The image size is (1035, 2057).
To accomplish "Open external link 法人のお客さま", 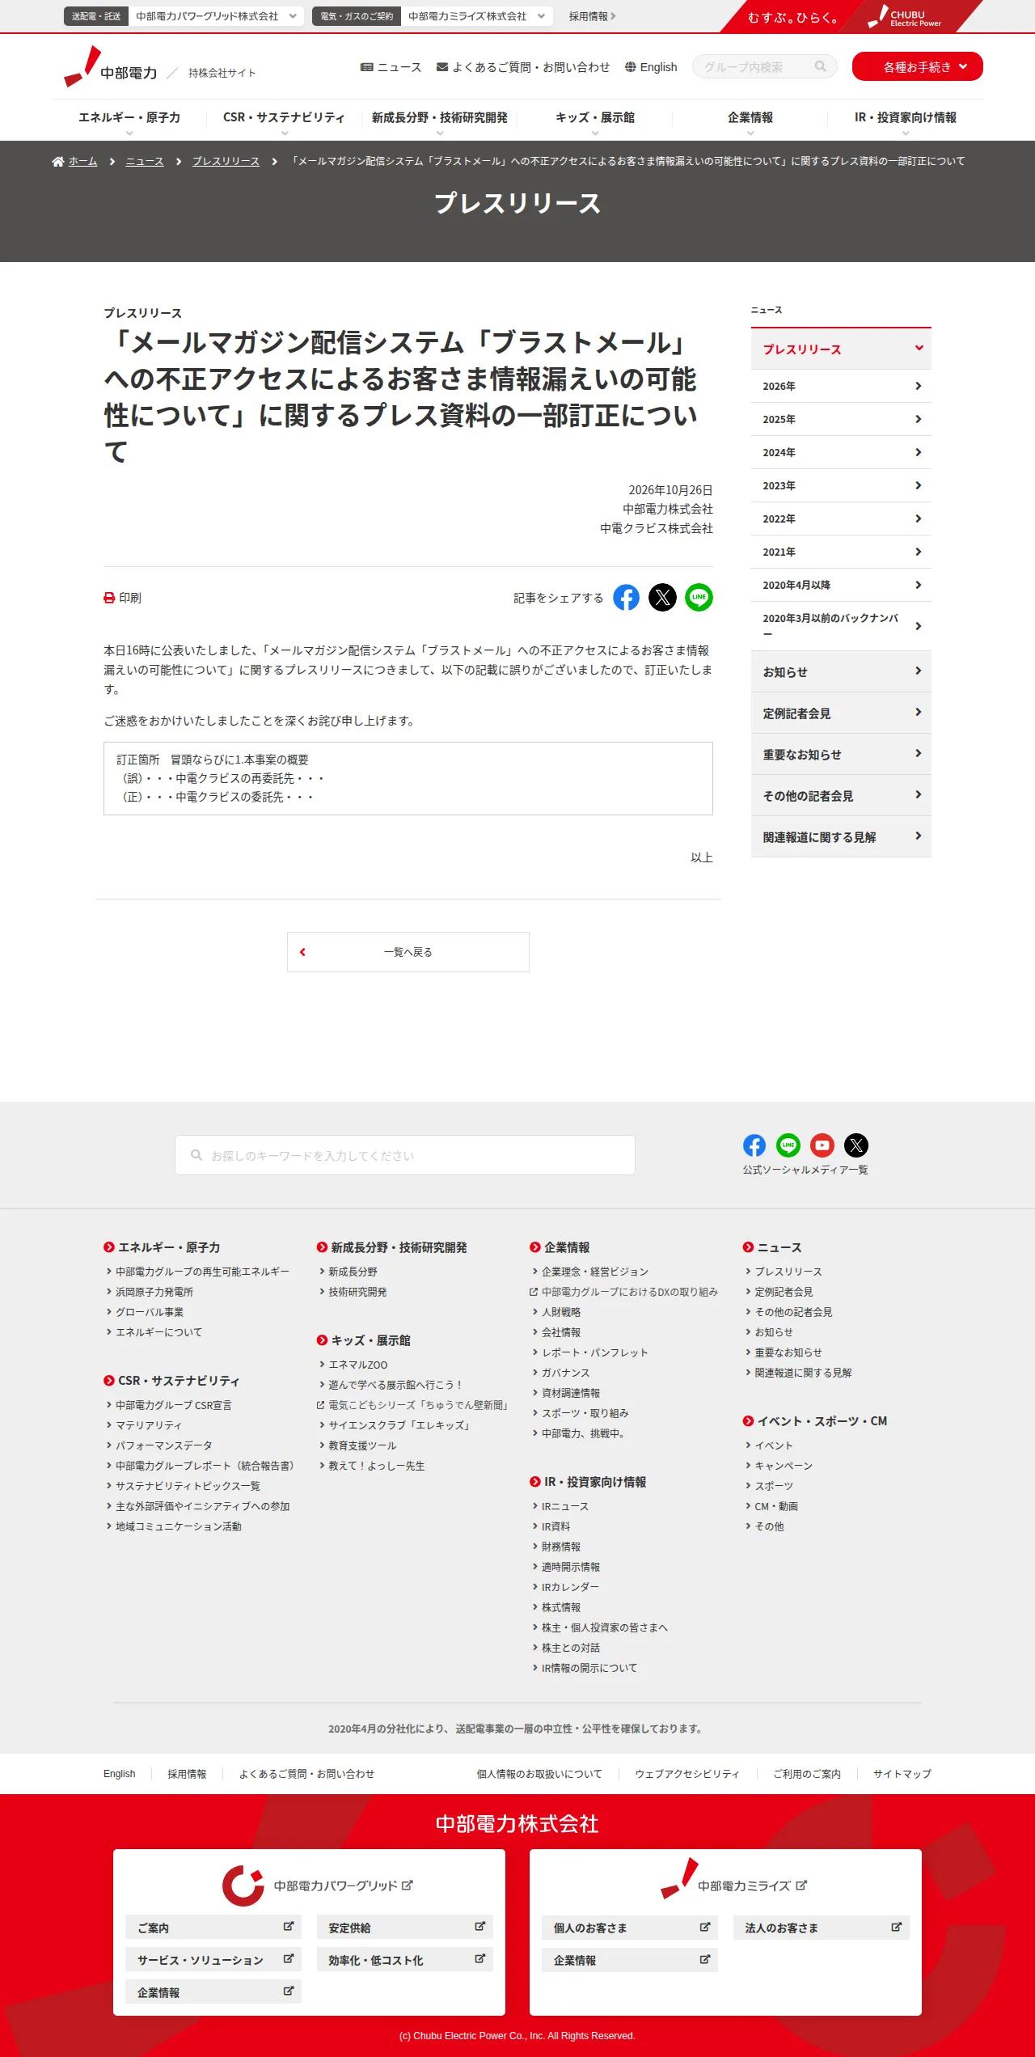I will tap(822, 1927).
